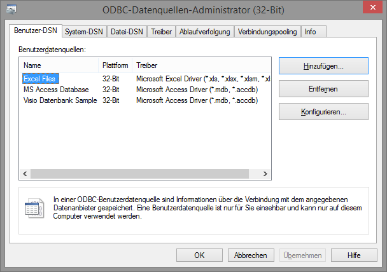Confirm the dialog with OK

tap(199, 255)
